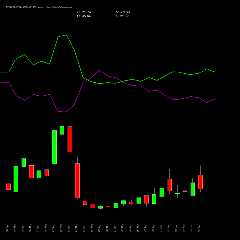Screen dimensions: 240x240
Task: Click the BHARTIARTL PE Options chart title
Action: point(39,7)
